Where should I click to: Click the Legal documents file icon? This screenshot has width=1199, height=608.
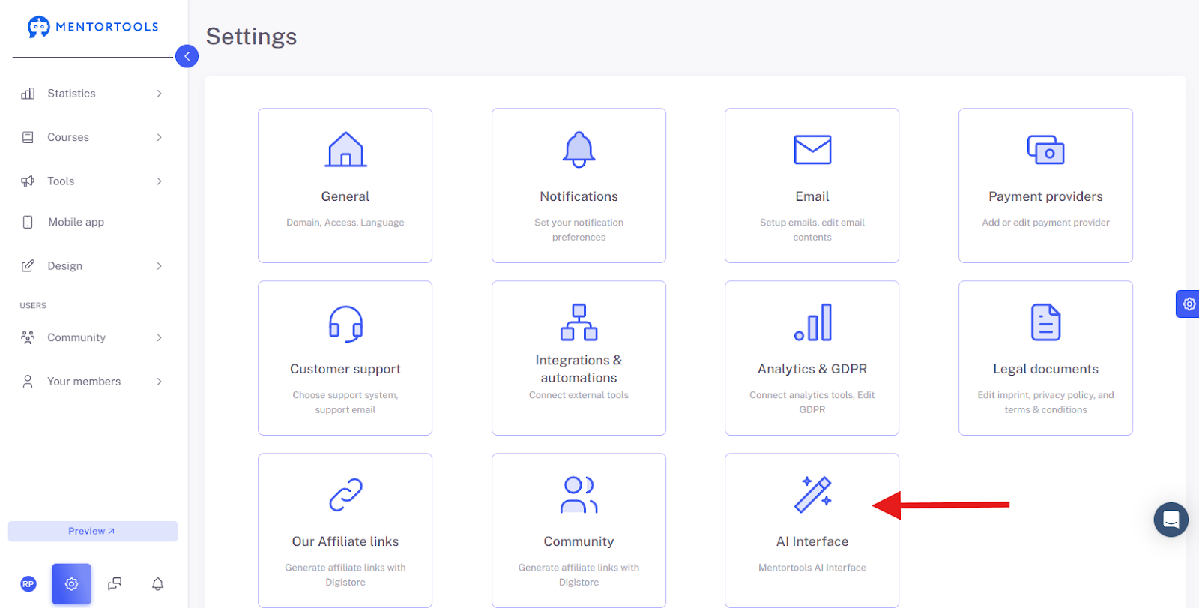pyautogui.click(x=1046, y=322)
